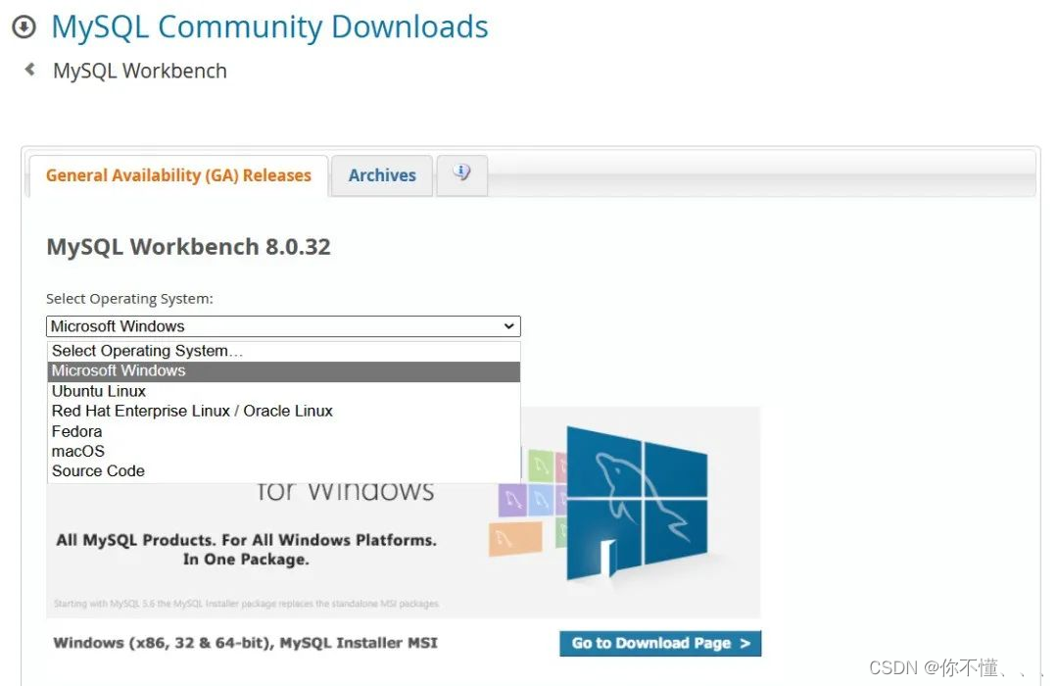1058x686 pixels.
Task: Choose Fedora in the dropdown list
Action: click(x=283, y=431)
